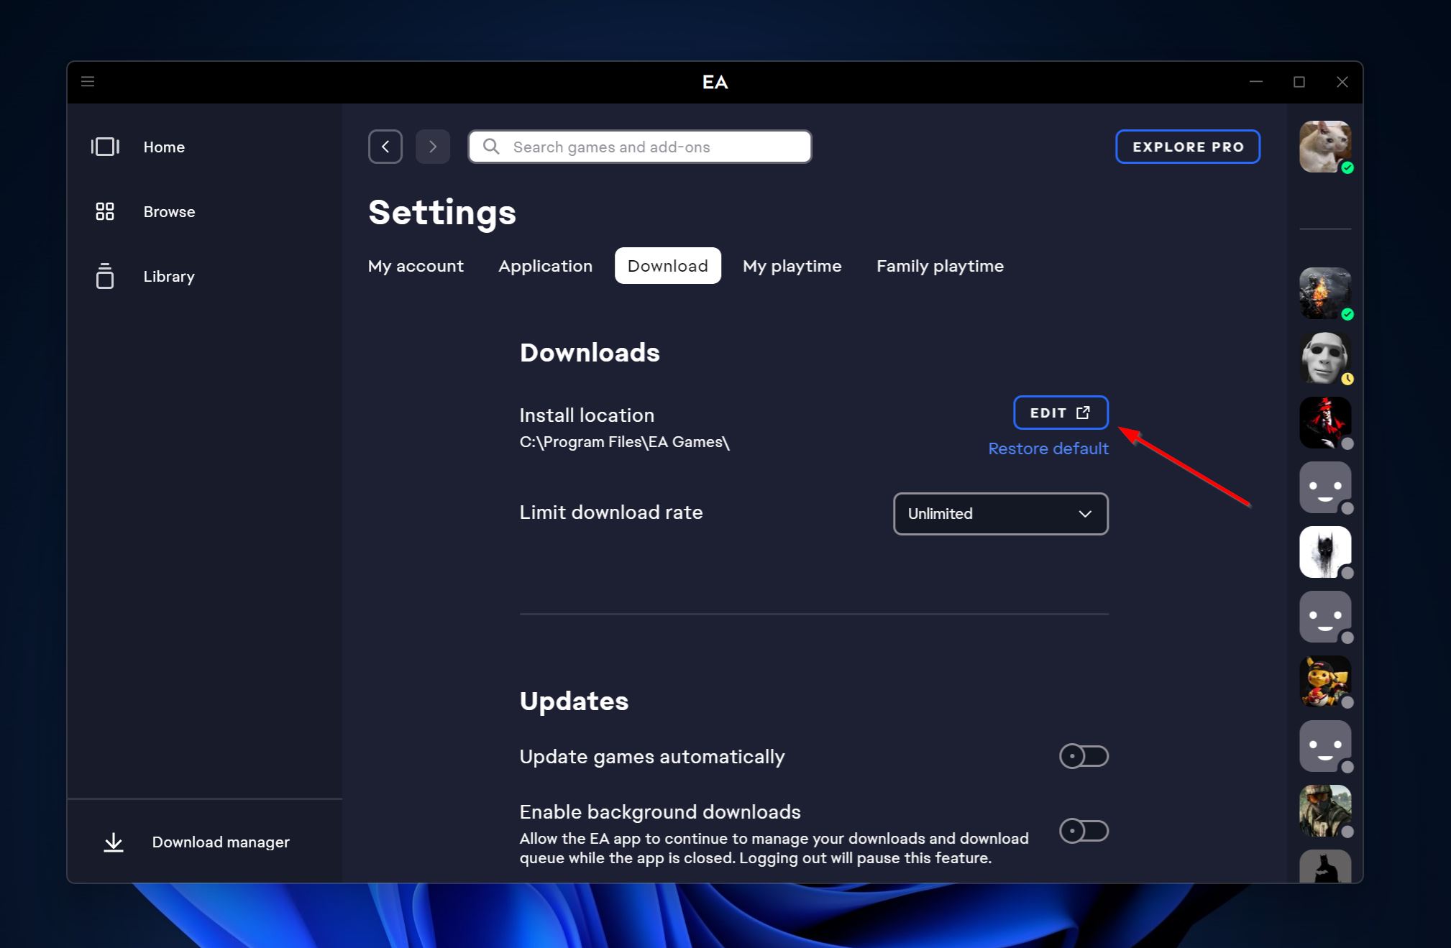Select Unlimited from download rate dropdown
This screenshot has height=948, width=1451.
pos(1000,513)
